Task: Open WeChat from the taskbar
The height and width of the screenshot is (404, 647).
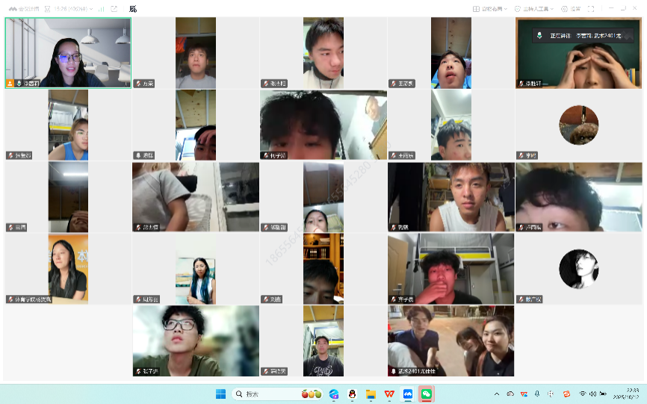Action: point(427,394)
